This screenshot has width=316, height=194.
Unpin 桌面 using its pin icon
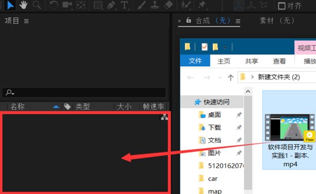click(239, 115)
